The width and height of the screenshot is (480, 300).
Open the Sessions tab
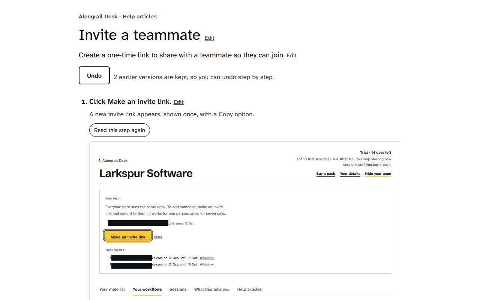pyautogui.click(x=178, y=289)
